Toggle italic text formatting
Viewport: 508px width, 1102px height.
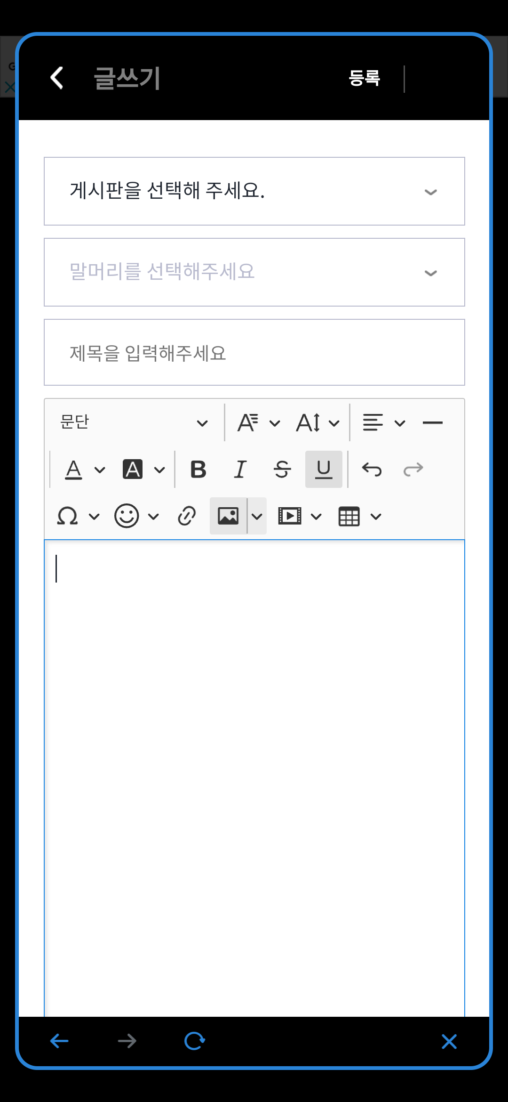point(240,469)
